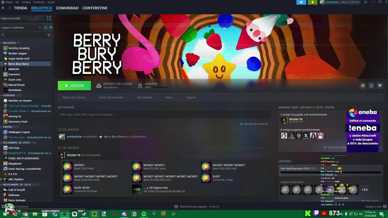Open OBS Studio from the taskbar

click(x=65, y=214)
